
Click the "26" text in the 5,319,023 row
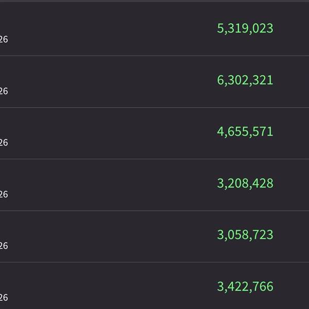(x=4, y=40)
